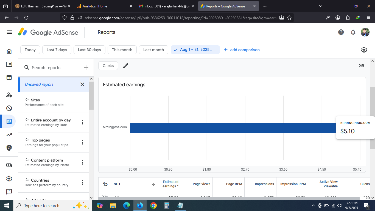Open the Privacy & messaging sidebar icon
The height and width of the screenshot is (211, 375).
point(9,95)
